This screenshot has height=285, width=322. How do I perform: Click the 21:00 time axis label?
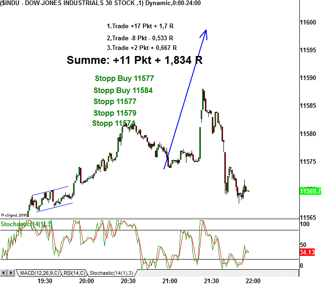[x=170, y=280]
